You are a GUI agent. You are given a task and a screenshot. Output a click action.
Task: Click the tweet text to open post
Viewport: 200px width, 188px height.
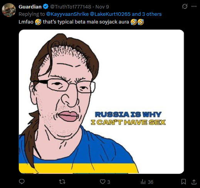pos(81,22)
